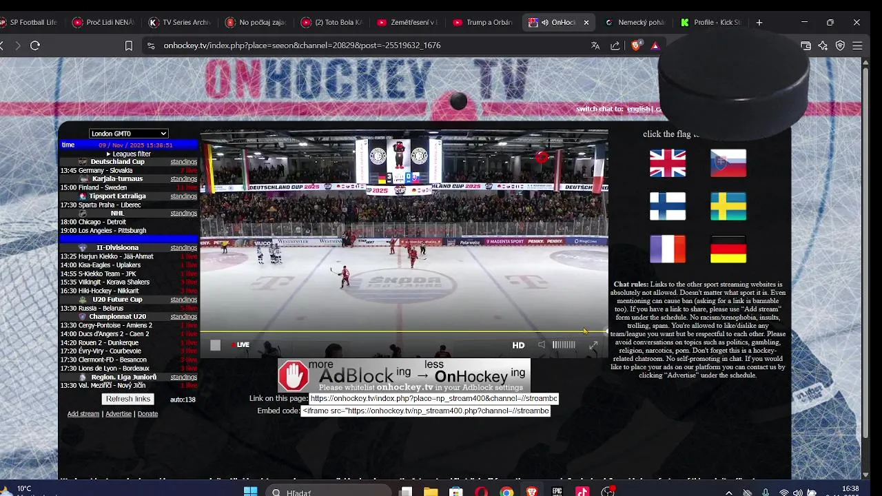Click the video progress bar
Image resolution: width=882 pixels, height=496 pixels.
[404, 331]
